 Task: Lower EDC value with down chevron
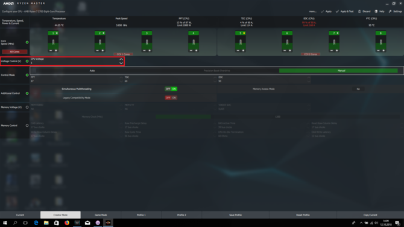(309, 82)
